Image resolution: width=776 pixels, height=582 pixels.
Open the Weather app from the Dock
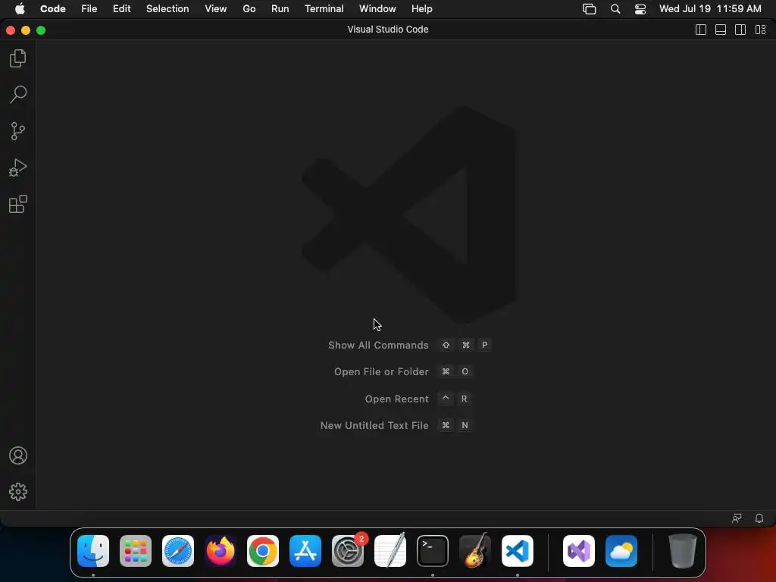621,551
